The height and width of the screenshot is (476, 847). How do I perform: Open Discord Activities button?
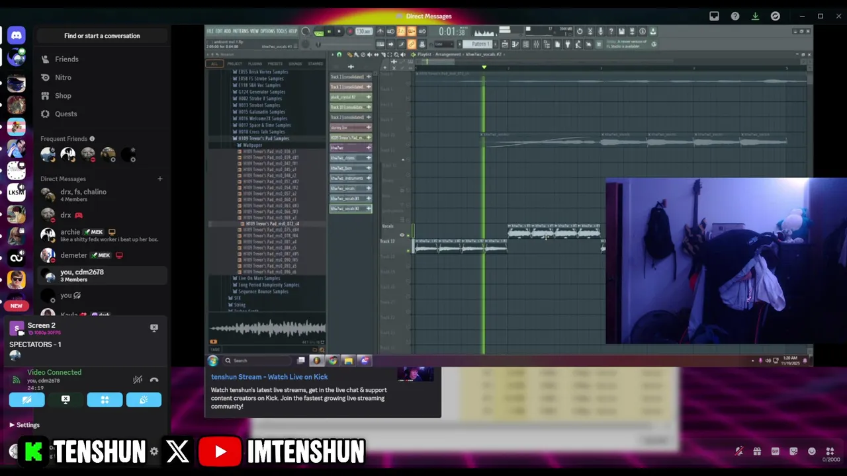click(x=105, y=400)
